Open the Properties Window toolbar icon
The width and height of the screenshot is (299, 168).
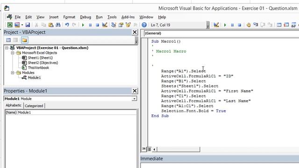tap(121, 25)
